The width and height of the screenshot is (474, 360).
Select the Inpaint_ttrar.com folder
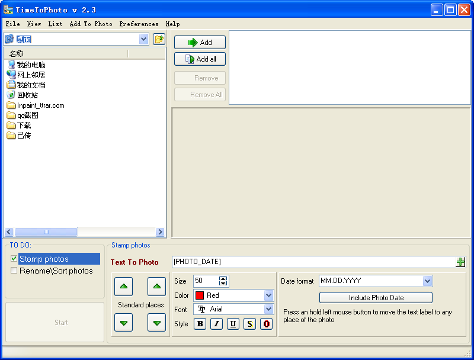coord(36,105)
